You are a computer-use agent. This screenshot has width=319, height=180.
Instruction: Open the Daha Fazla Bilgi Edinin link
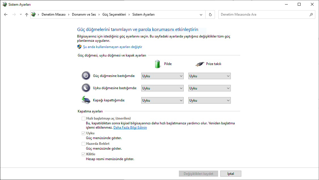coord(130,127)
